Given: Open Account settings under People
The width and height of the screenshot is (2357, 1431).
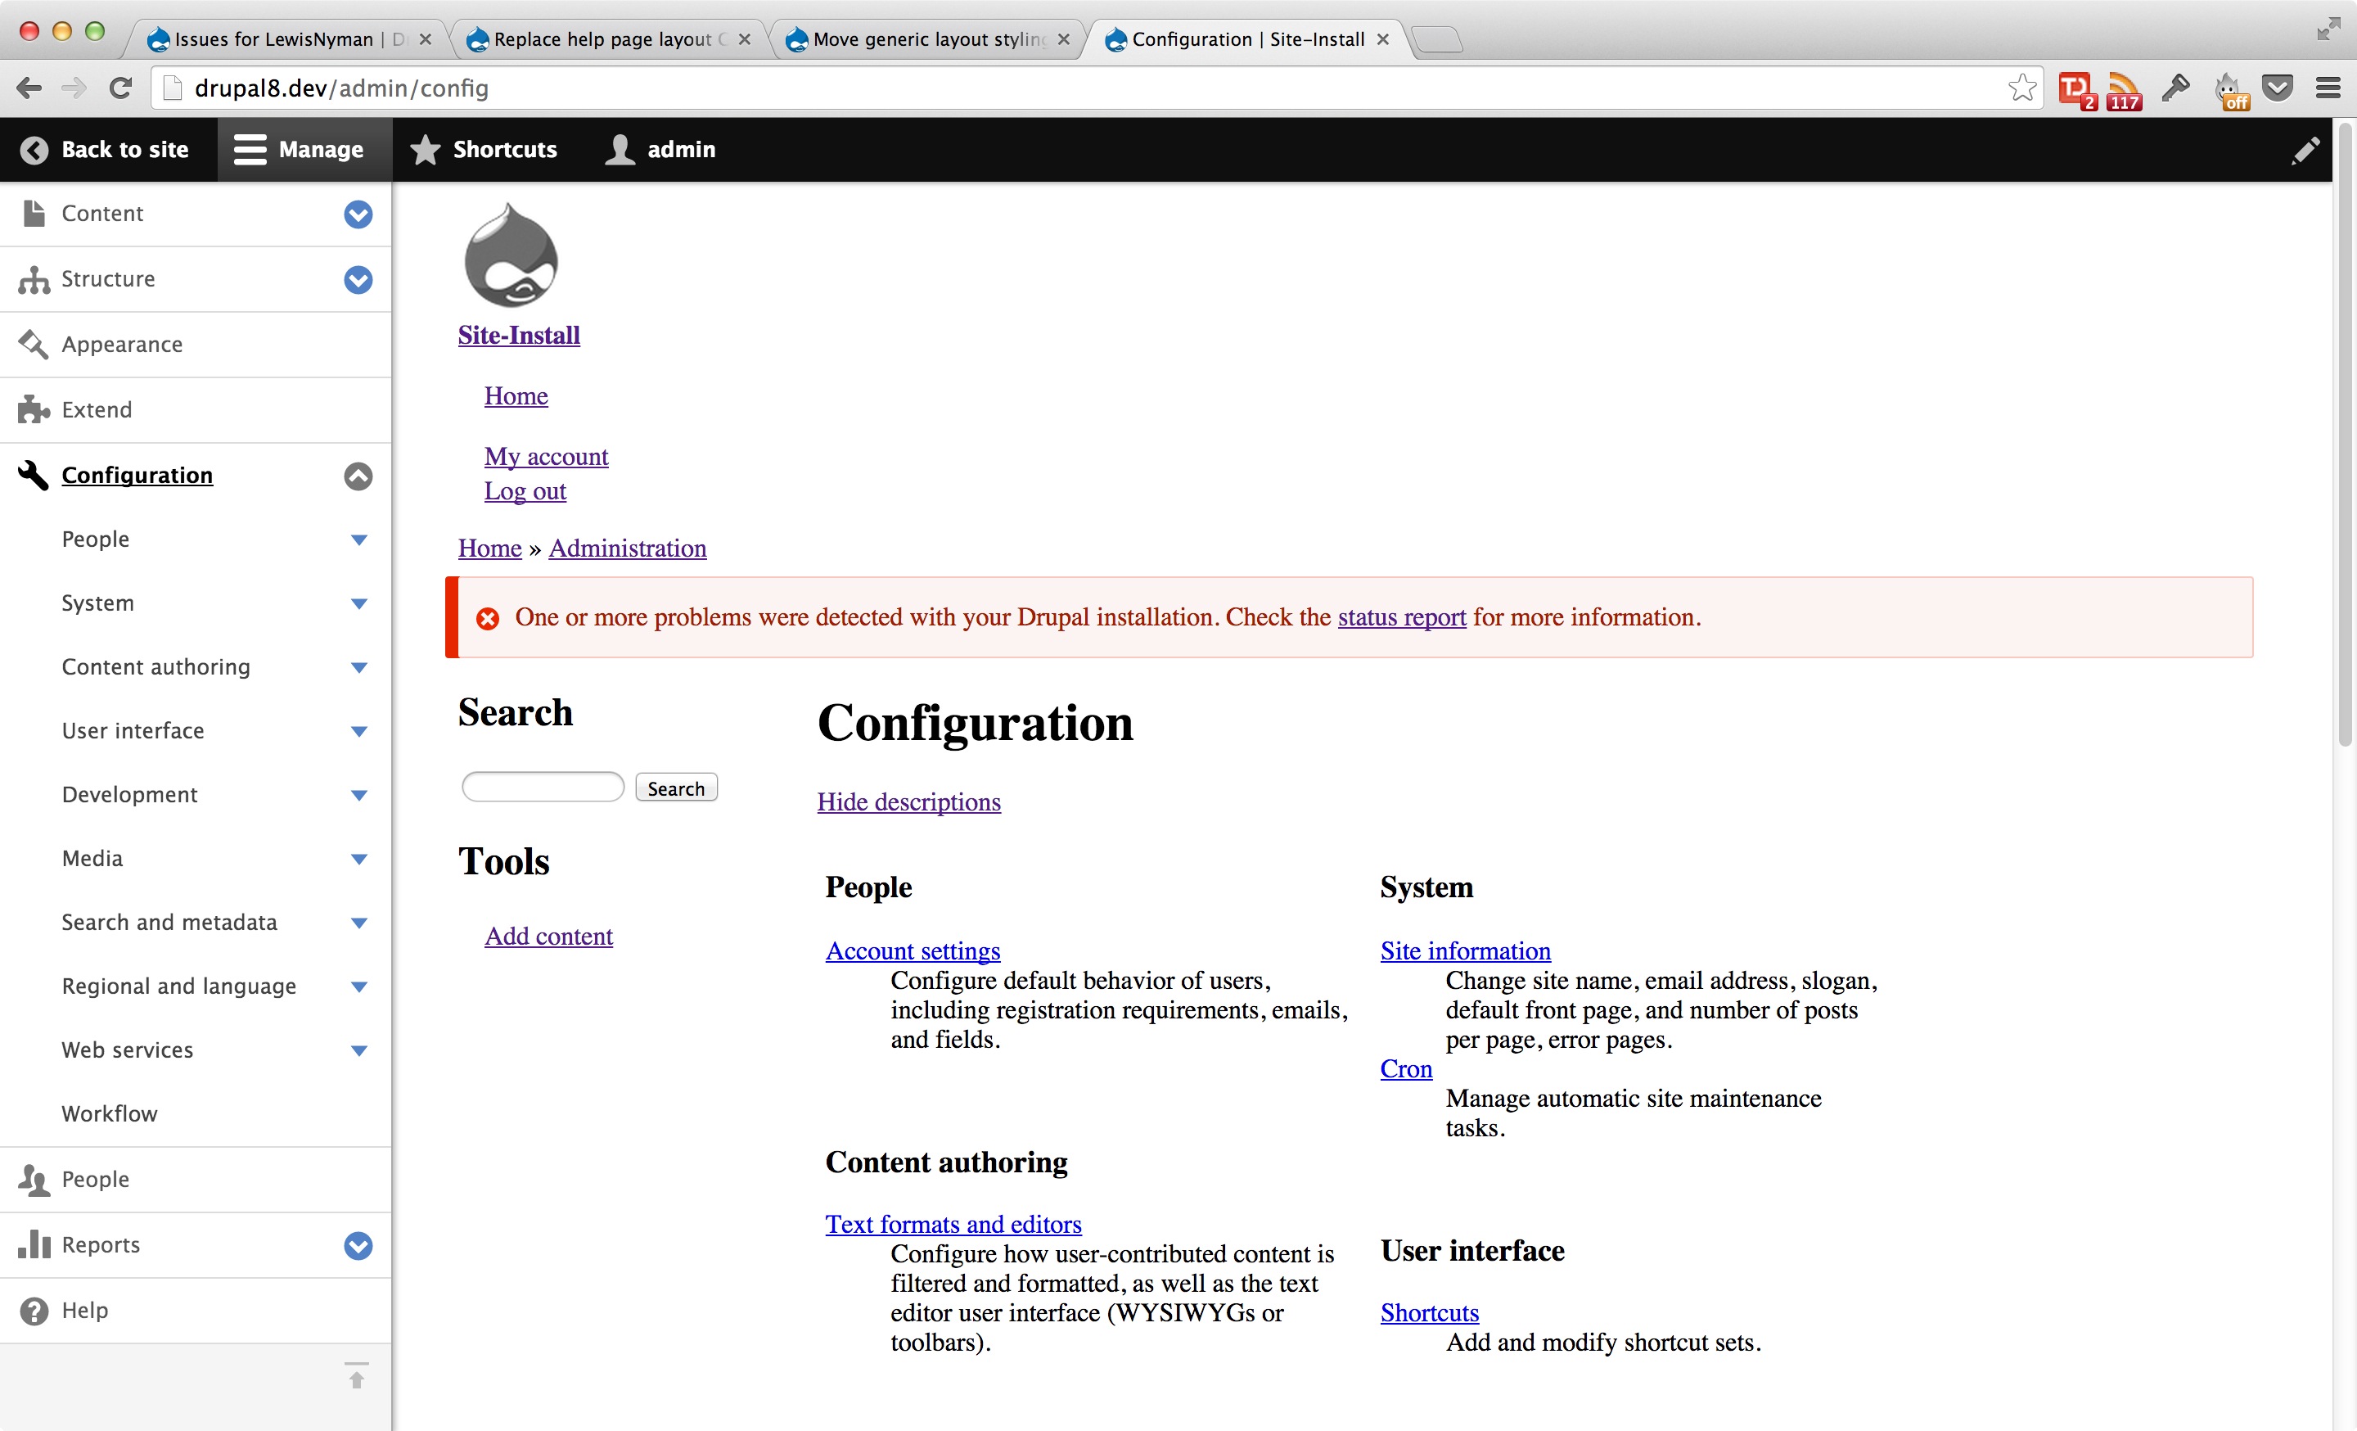Looking at the screenshot, I should tap(912, 950).
